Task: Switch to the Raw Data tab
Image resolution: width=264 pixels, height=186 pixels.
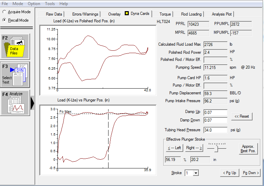Action: tap(54, 14)
